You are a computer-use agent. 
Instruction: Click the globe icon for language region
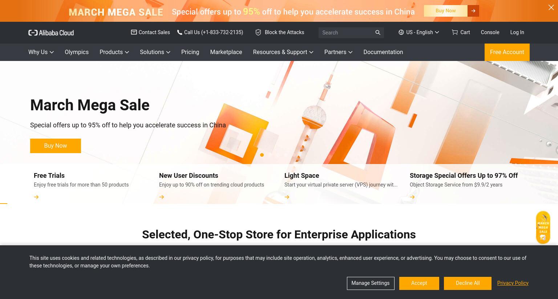[x=401, y=32]
